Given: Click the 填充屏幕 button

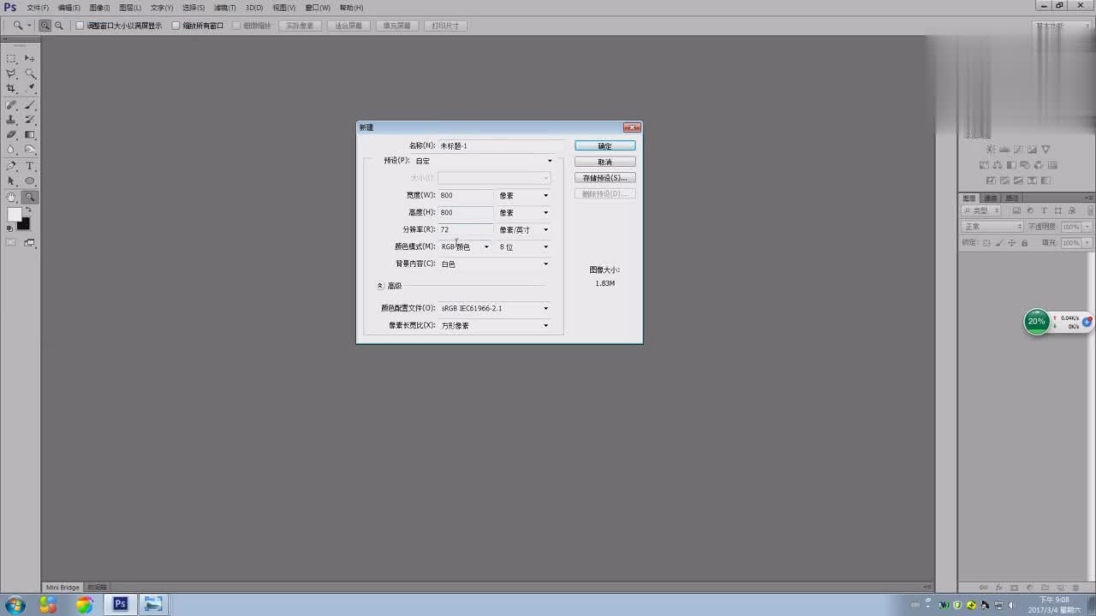Looking at the screenshot, I should click(x=396, y=26).
